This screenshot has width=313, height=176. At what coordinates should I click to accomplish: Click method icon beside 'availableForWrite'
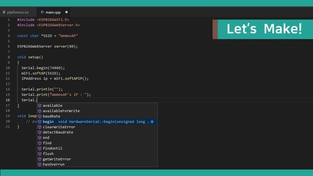click(x=40, y=111)
